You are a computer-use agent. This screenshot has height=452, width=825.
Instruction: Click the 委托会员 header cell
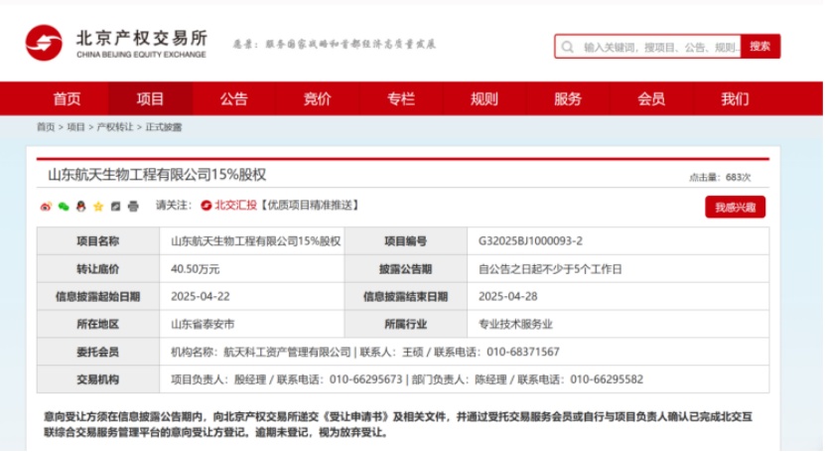pyautogui.click(x=98, y=352)
